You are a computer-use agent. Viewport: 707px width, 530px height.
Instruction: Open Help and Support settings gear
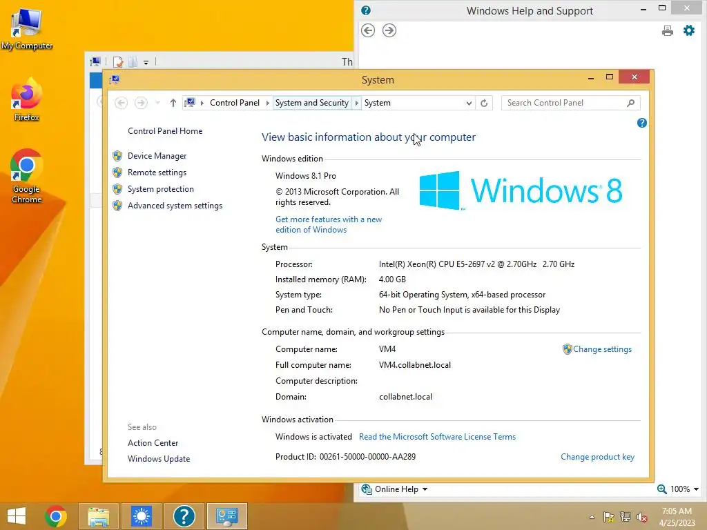pyautogui.click(x=689, y=30)
